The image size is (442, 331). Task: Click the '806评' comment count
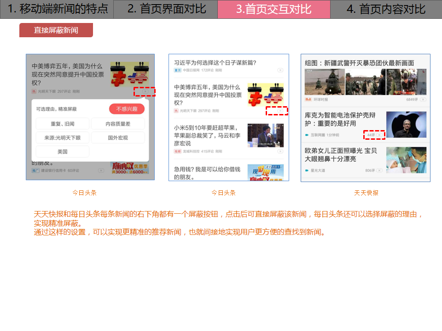tap(370, 171)
